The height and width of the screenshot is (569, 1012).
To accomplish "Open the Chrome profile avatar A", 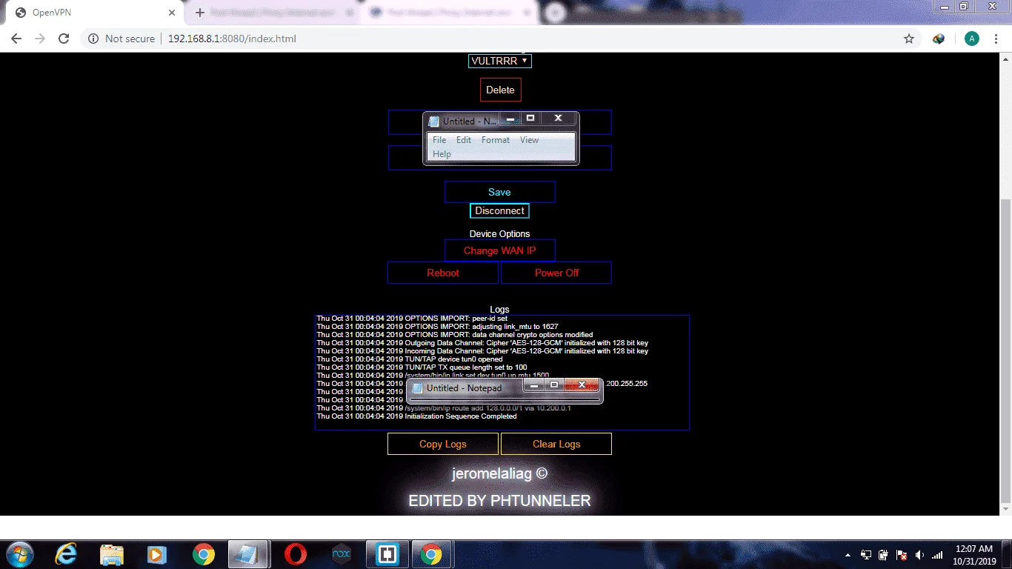I will (x=972, y=39).
